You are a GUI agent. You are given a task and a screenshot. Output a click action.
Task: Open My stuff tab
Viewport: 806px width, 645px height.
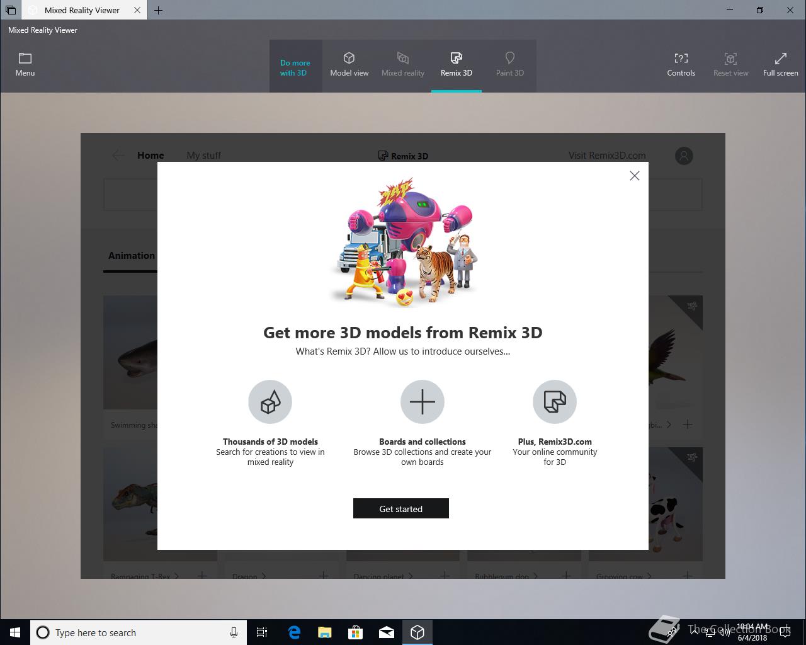point(203,155)
